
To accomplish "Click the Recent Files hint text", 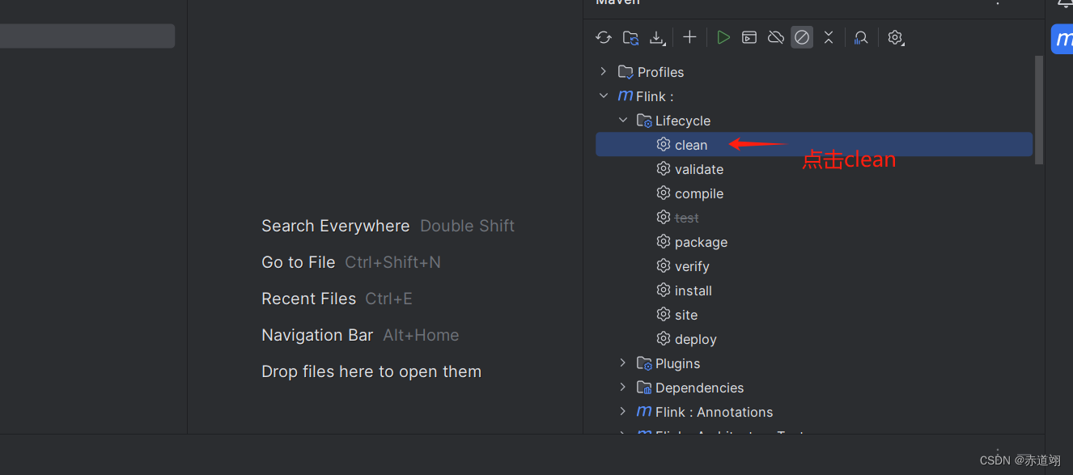I will (308, 299).
